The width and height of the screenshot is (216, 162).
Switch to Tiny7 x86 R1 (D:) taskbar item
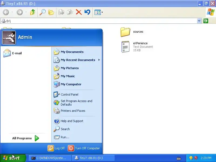[x=93, y=158]
